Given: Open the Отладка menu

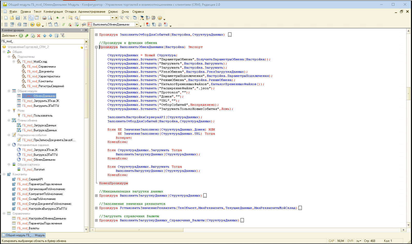Looking at the screenshot, I should click(70, 12).
